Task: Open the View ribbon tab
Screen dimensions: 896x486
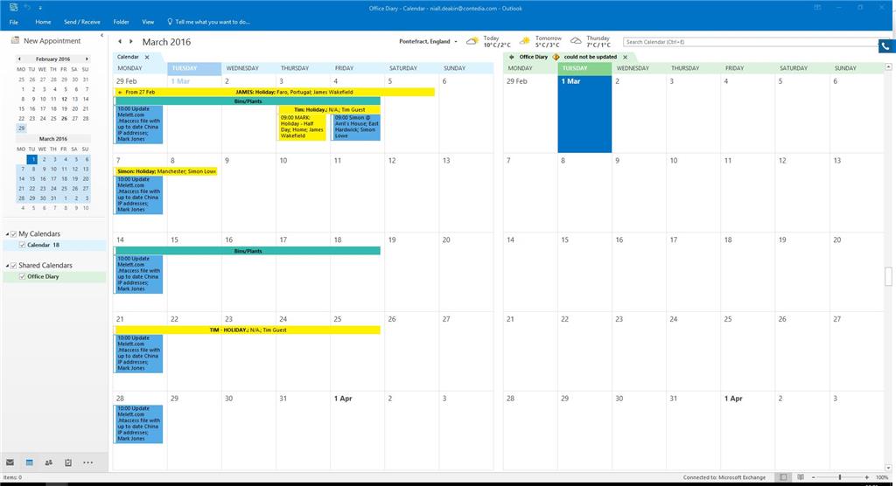Action: [148, 22]
